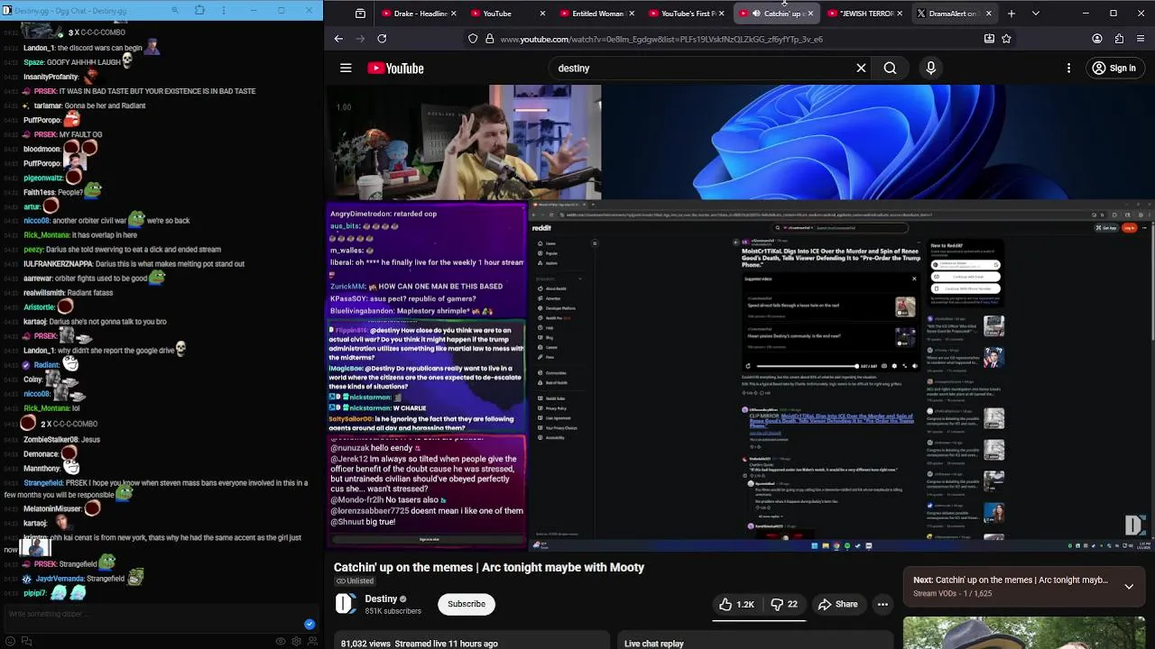Go to YouTube home via logo
Screen dimensions: 1155x649
click(395, 69)
